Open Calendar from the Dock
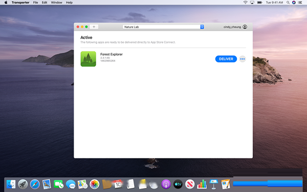The height and width of the screenshot is (192, 307). [118, 184]
